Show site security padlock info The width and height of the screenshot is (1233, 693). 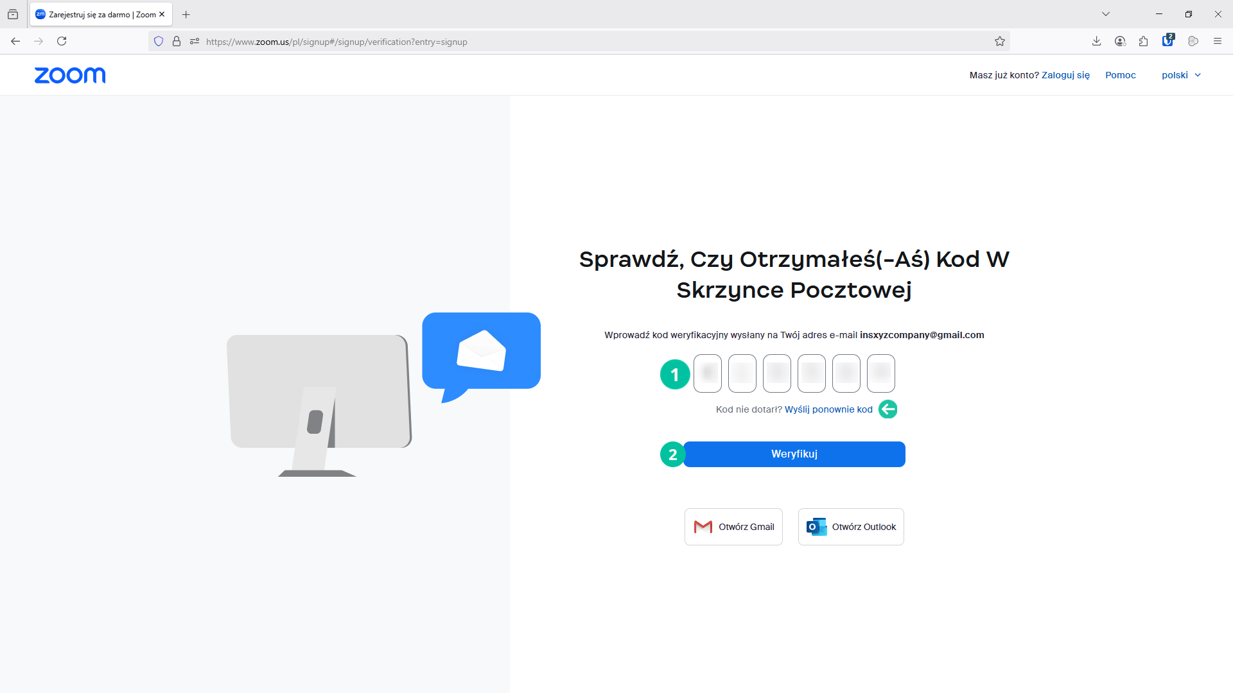pos(177,41)
